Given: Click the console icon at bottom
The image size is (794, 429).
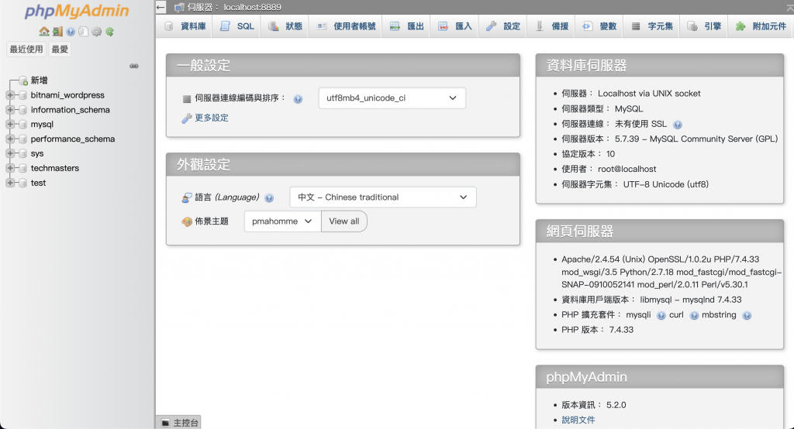Looking at the screenshot, I should (x=165, y=423).
